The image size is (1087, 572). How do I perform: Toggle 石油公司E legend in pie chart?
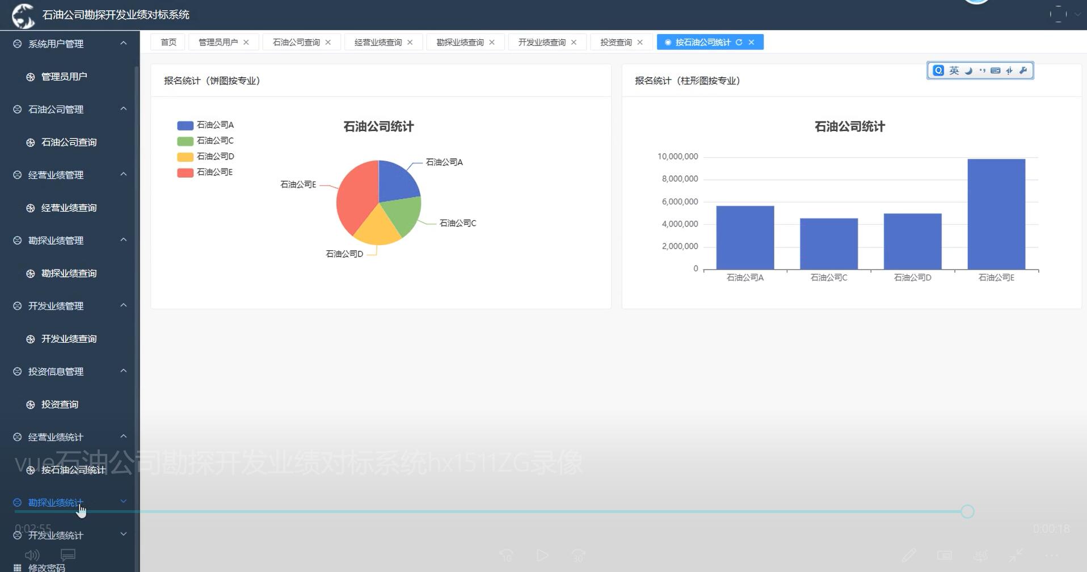[x=205, y=173]
